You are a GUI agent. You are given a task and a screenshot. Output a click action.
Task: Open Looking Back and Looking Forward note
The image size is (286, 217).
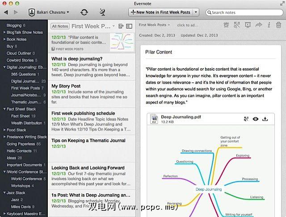tap(92, 175)
